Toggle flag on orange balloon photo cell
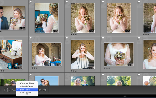Viewport: 156px width, 98px height. [139, 75]
